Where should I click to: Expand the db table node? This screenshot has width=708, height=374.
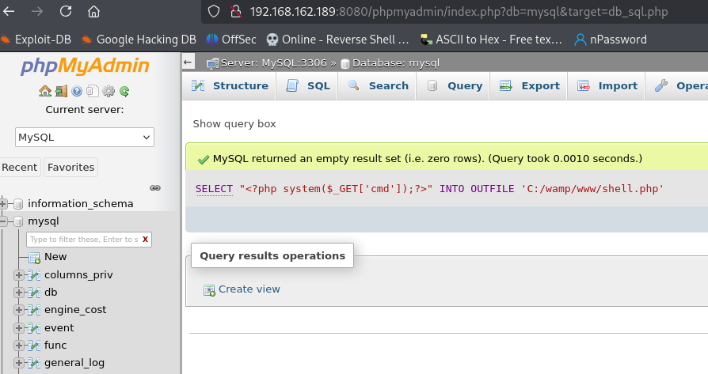tap(18, 293)
